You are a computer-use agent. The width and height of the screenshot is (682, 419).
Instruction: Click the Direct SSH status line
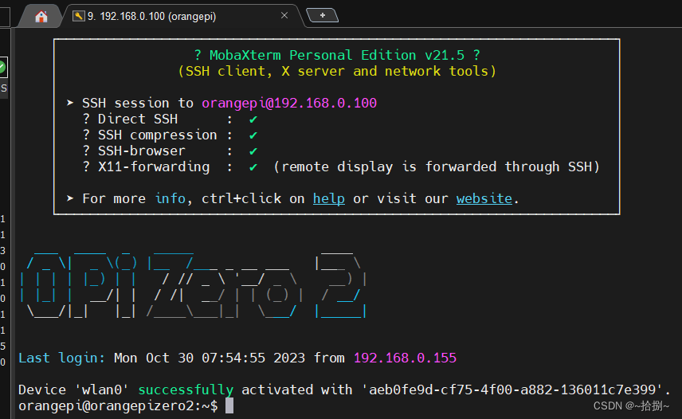tap(170, 119)
